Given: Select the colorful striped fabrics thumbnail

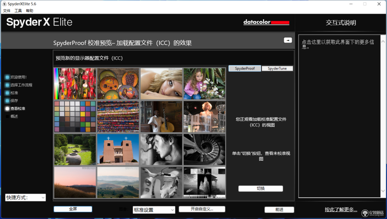Looking at the screenshot, I should [118, 117].
